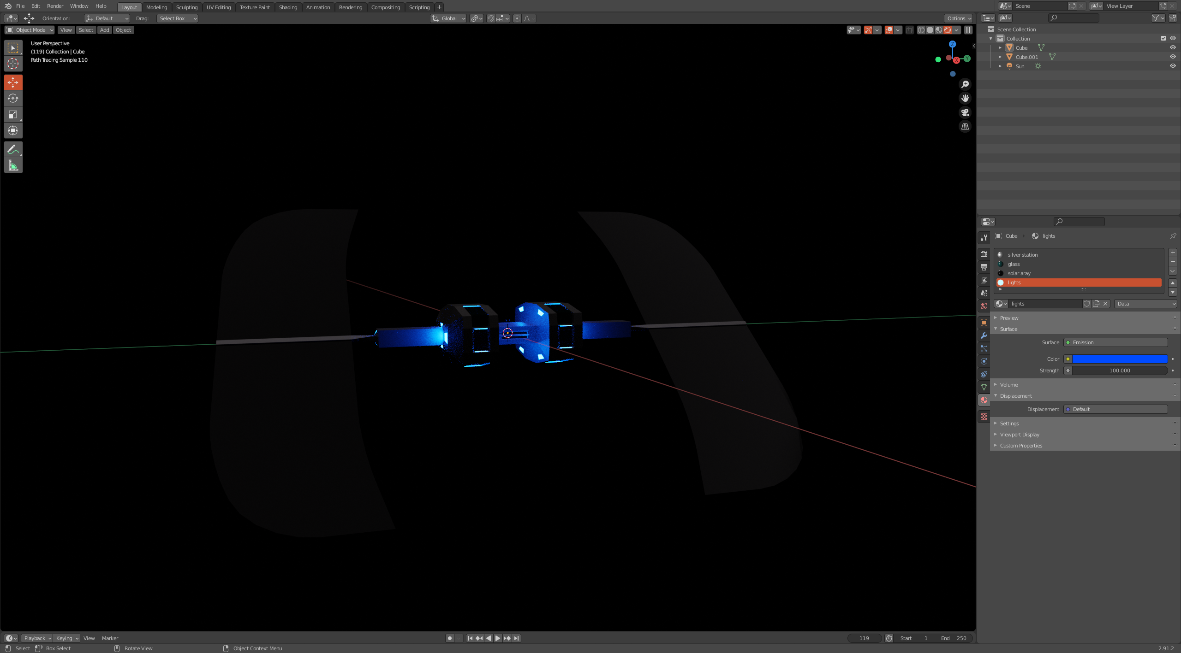Switch to Wireframe viewport shading
The width and height of the screenshot is (1181, 653).
(x=921, y=30)
